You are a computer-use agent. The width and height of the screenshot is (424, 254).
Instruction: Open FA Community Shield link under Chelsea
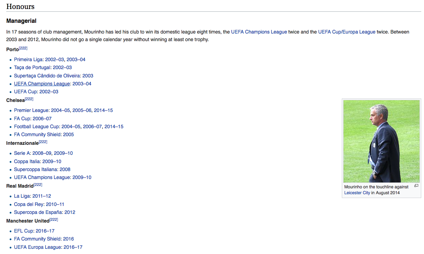coord(38,134)
